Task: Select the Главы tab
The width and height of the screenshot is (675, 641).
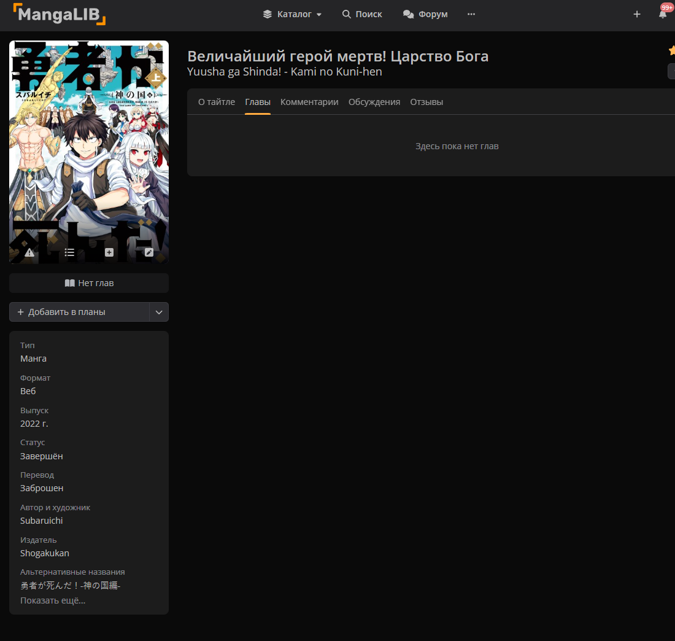Action: point(258,102)
